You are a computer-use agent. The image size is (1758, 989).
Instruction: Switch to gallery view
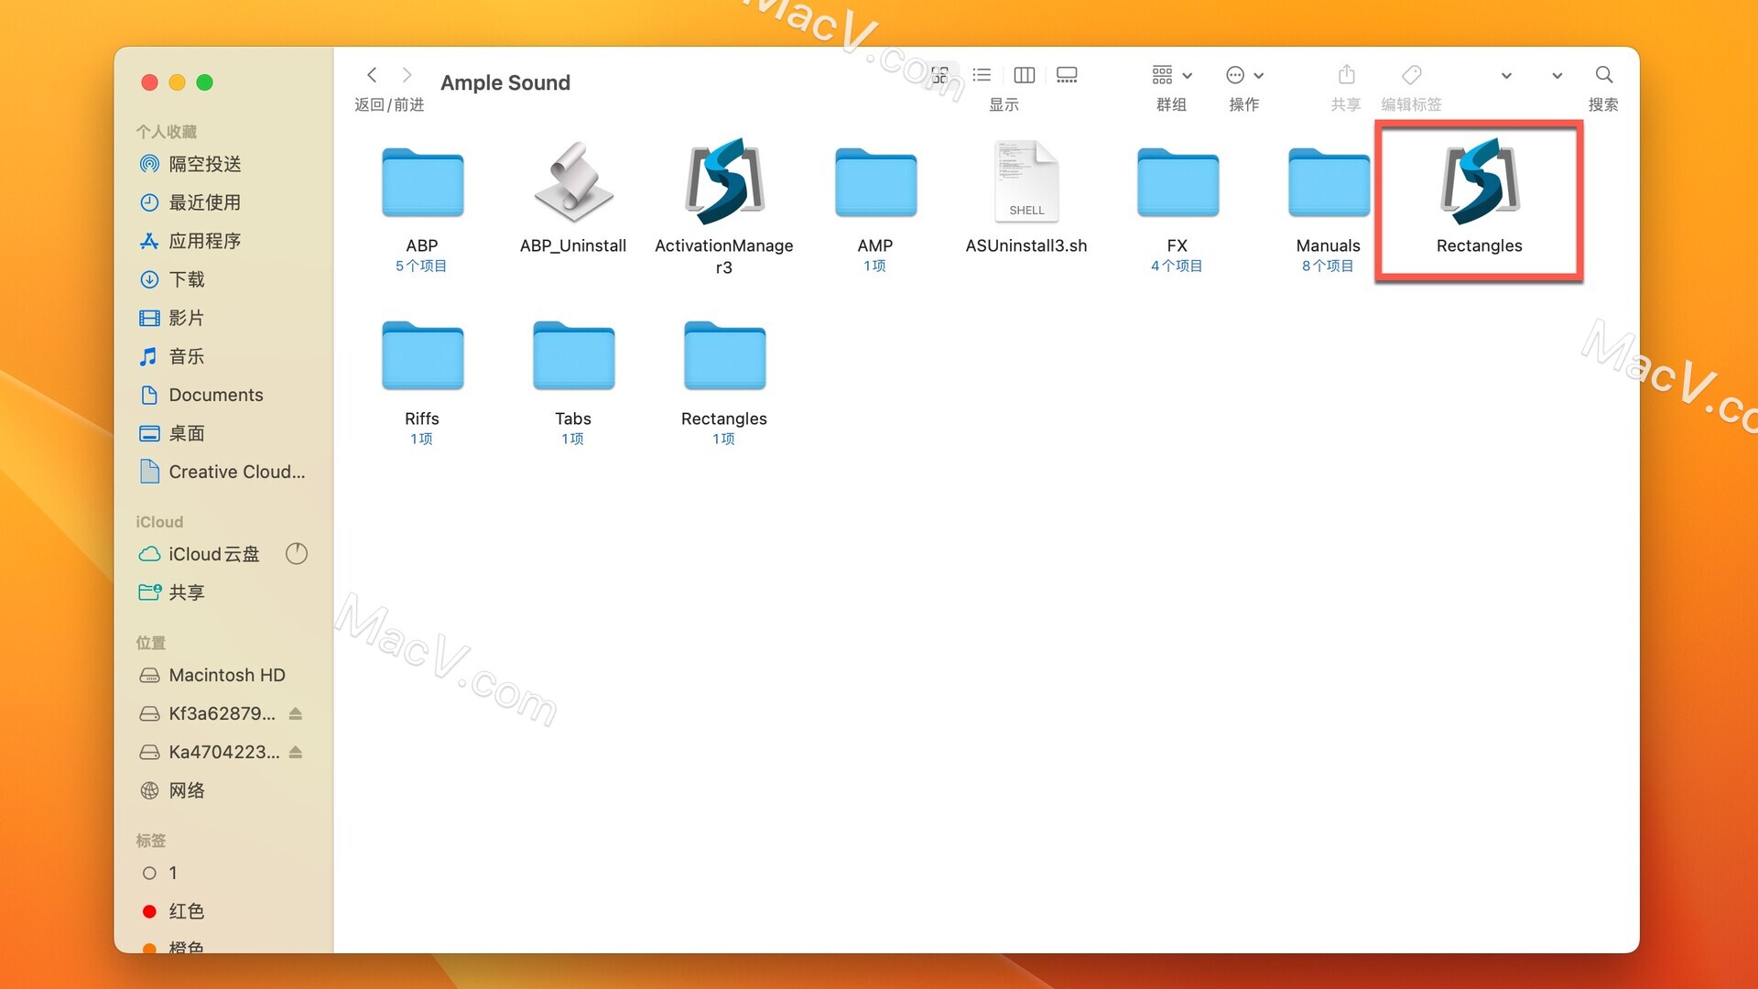coord(1067,75)
